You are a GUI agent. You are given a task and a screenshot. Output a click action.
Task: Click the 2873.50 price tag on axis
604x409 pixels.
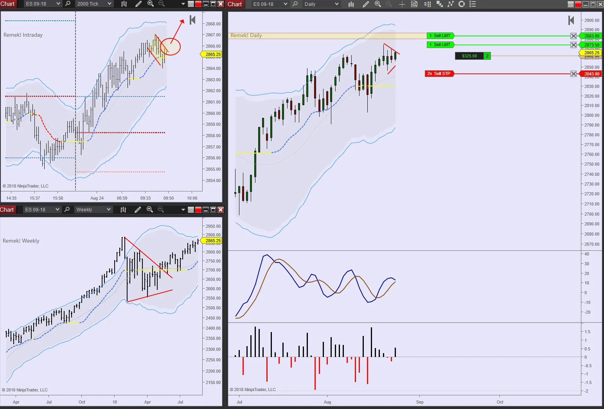point(591,45)
